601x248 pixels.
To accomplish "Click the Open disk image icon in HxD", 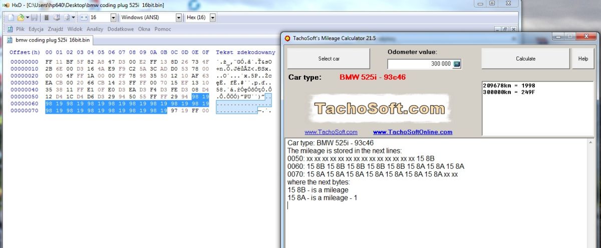I will (x=66, y=18).
